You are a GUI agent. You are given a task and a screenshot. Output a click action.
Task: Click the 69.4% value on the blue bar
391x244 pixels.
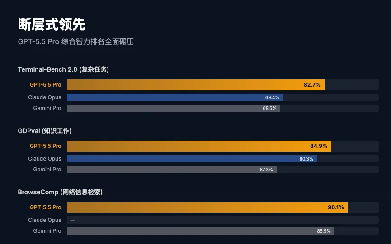click(x=272, y=97)
